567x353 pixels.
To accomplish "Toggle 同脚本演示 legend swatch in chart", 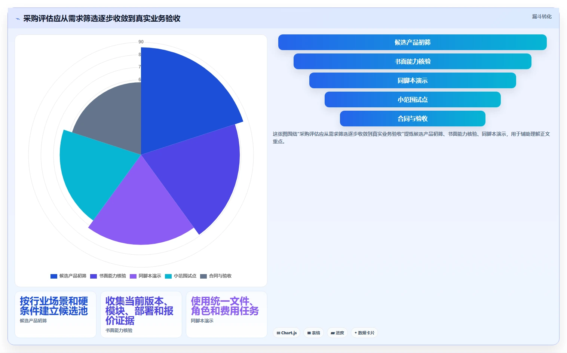I will [133, 276].
